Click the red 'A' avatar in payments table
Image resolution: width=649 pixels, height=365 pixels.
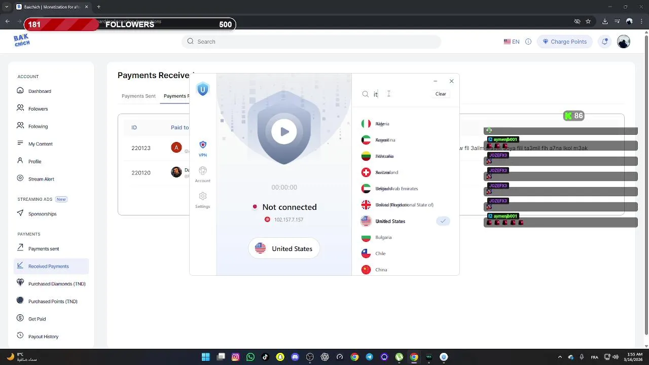(x=176, y=148)
